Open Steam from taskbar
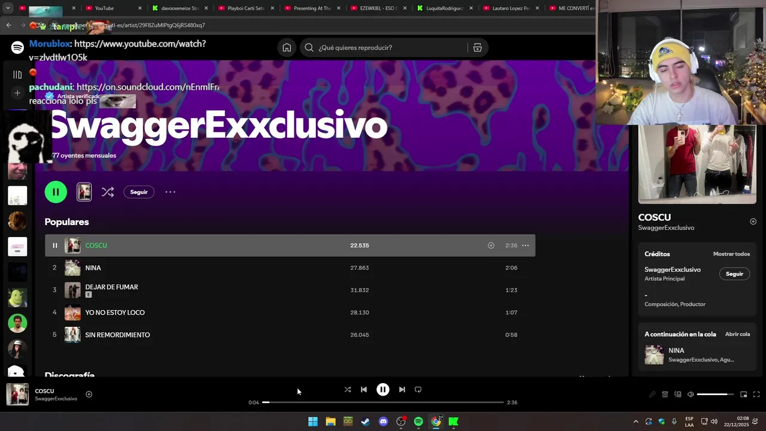The height and width of the screenshot is (431, 766). pyautogui.click(x=366, y=421)
